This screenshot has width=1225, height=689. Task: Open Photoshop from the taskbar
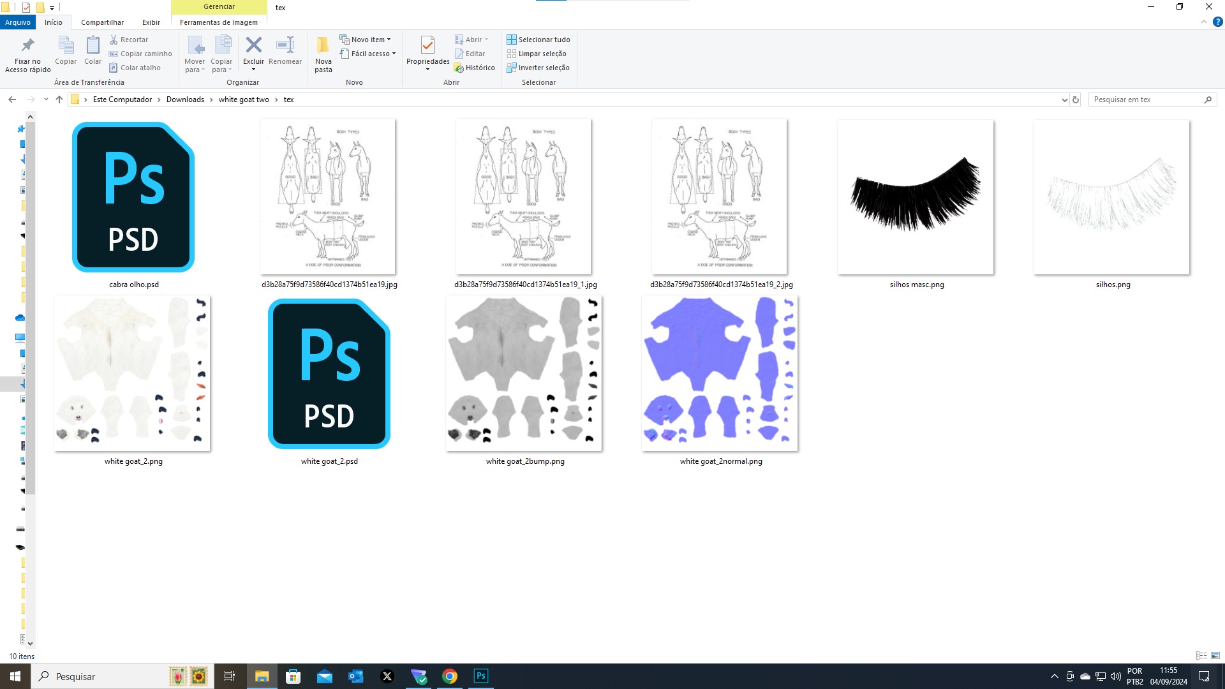point(481,676)
